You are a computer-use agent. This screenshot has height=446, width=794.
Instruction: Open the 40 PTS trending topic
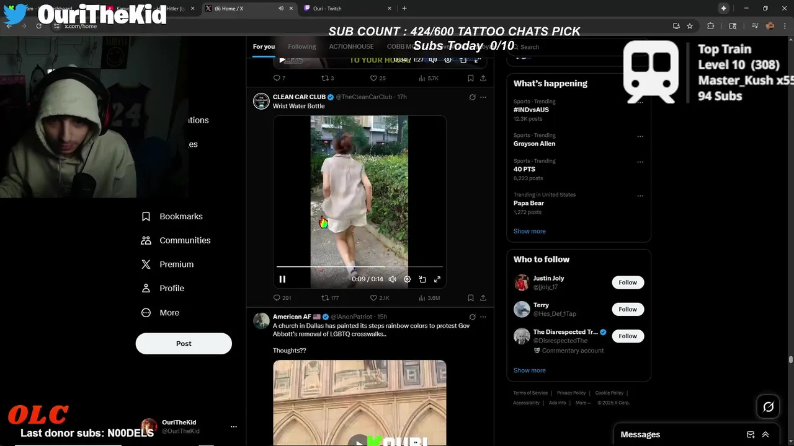click(x=524, y=169)
